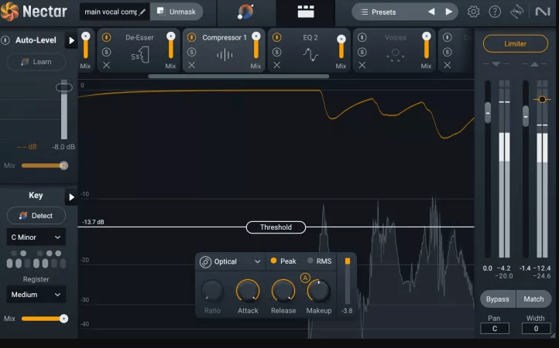This screenshot has width=559, height=348.
Task: Remove the De-Esser module with X
Action: 106,65
